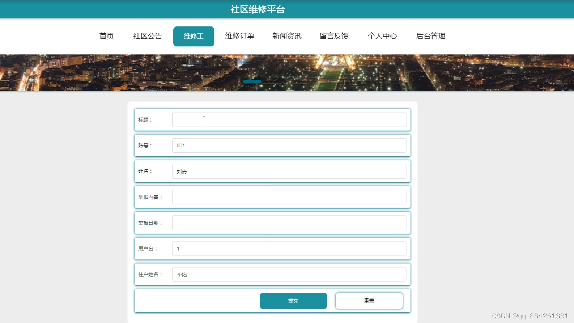Viewport: 574px width, 323px height.
Task: Focus the 举报日期 date field
Action: click(x=289, y=223)
